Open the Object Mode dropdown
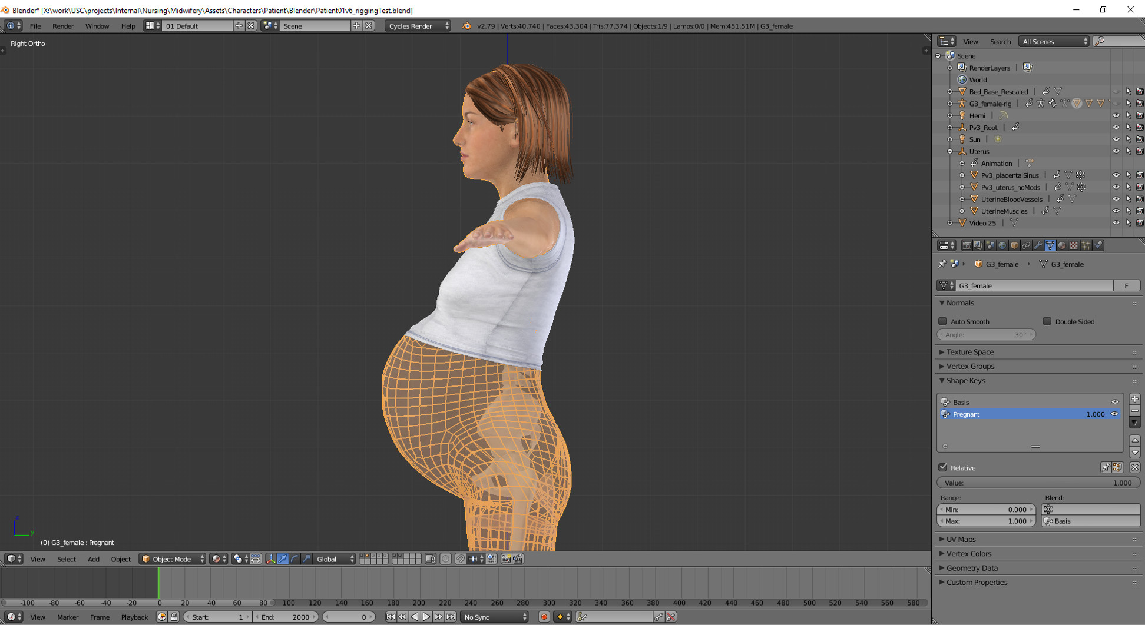Image resolution: width=1145 pixels, height=625 pixels. pos(173,559)
